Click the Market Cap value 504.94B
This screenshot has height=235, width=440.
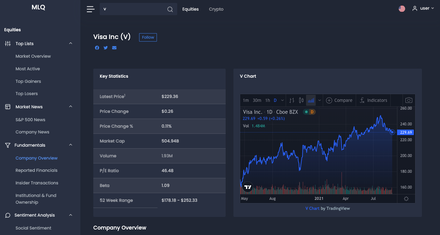point(170,141)
